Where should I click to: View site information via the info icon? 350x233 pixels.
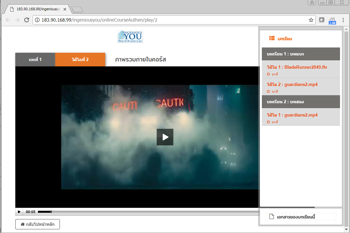point(37,20)
